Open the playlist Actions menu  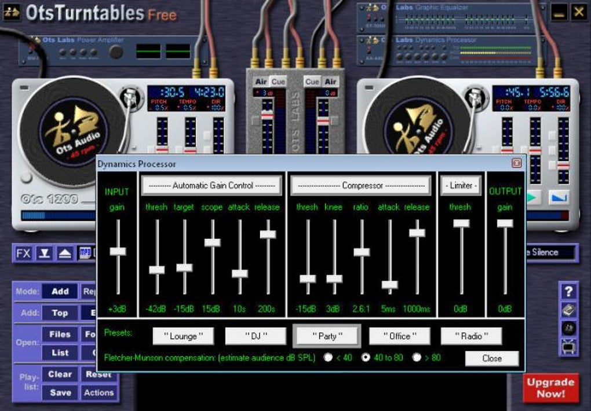[99, 392]
